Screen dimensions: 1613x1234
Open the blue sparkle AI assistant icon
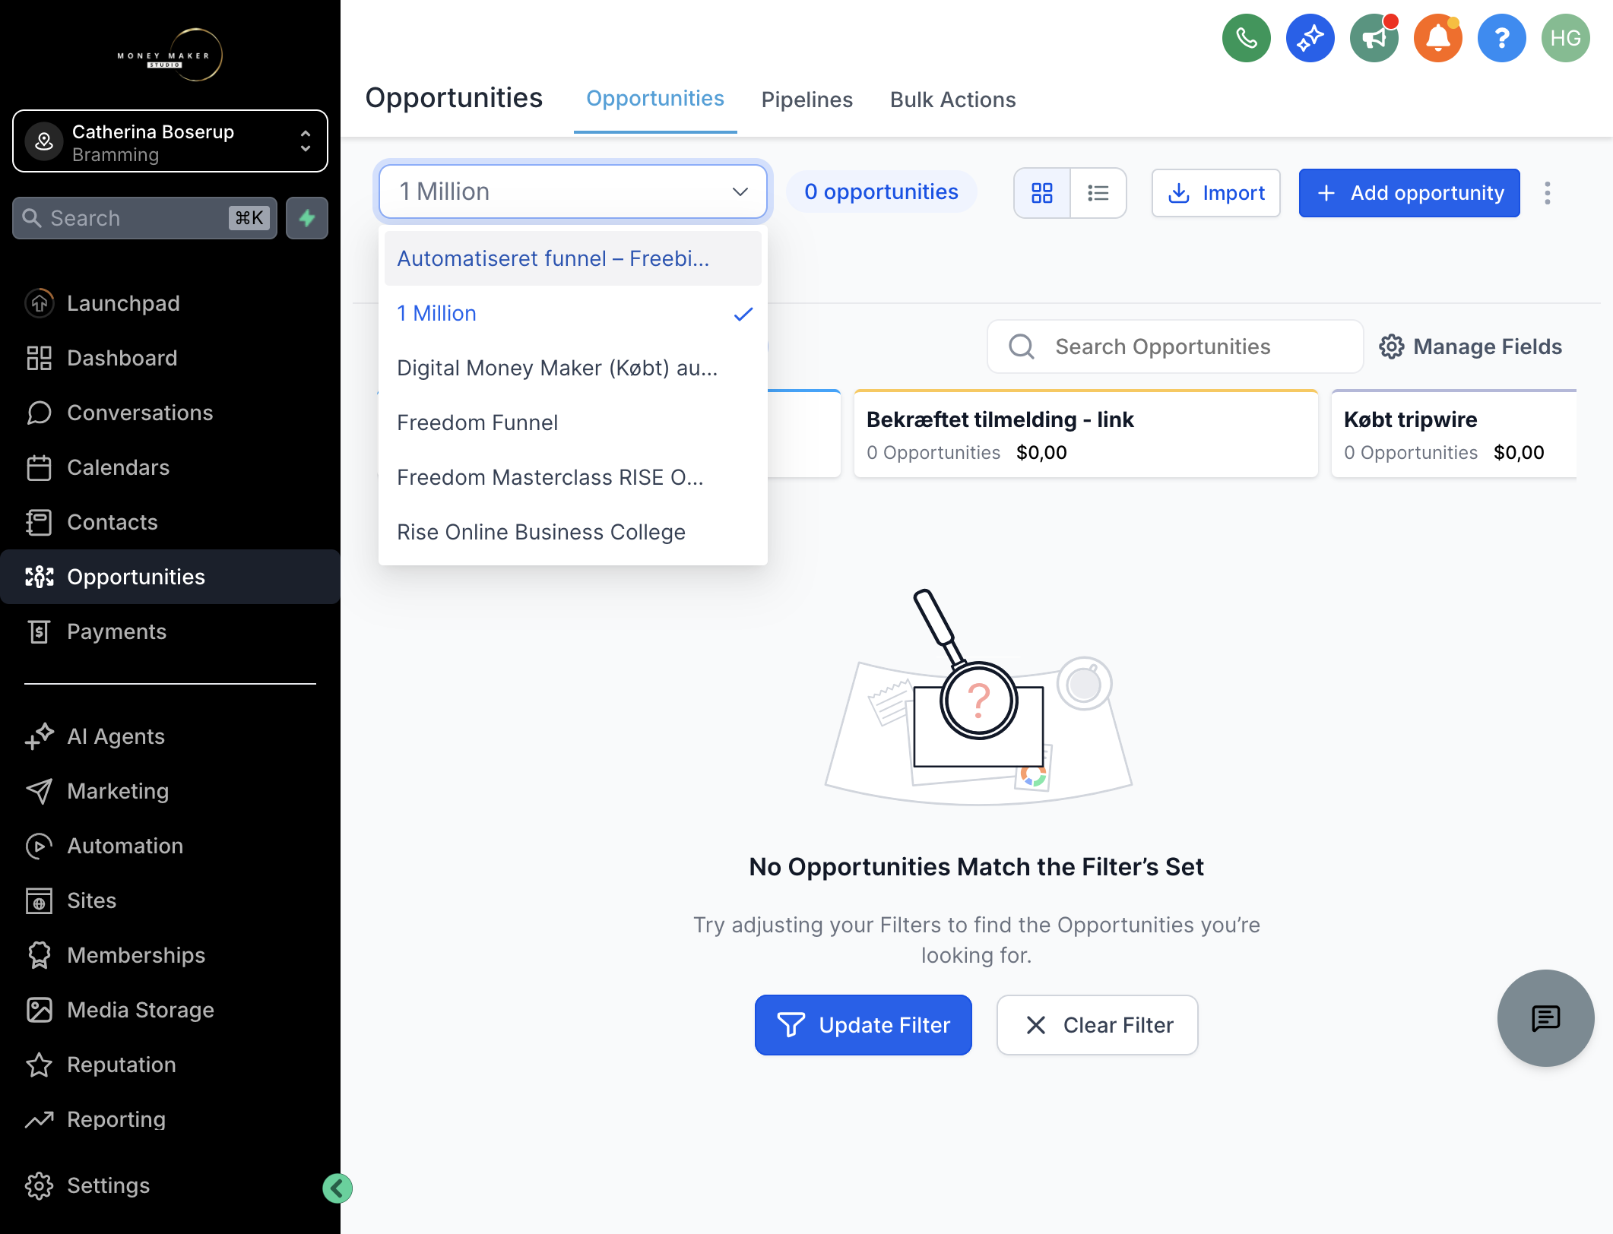pyautogui.click(x=1310, y=38)
